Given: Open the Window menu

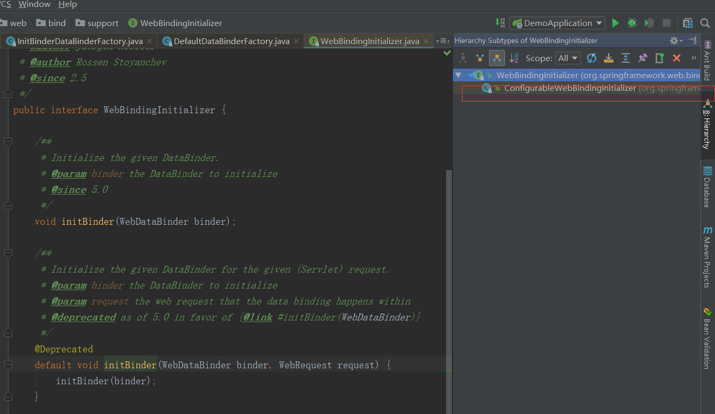Looking at the screenshot, I should coord(35,4).
